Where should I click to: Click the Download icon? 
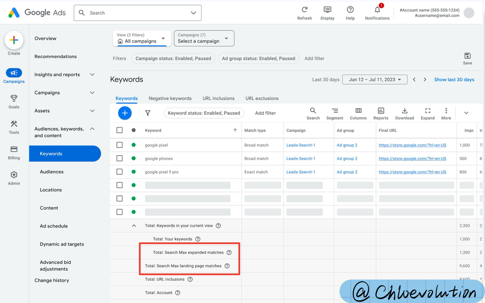[405, 110]
